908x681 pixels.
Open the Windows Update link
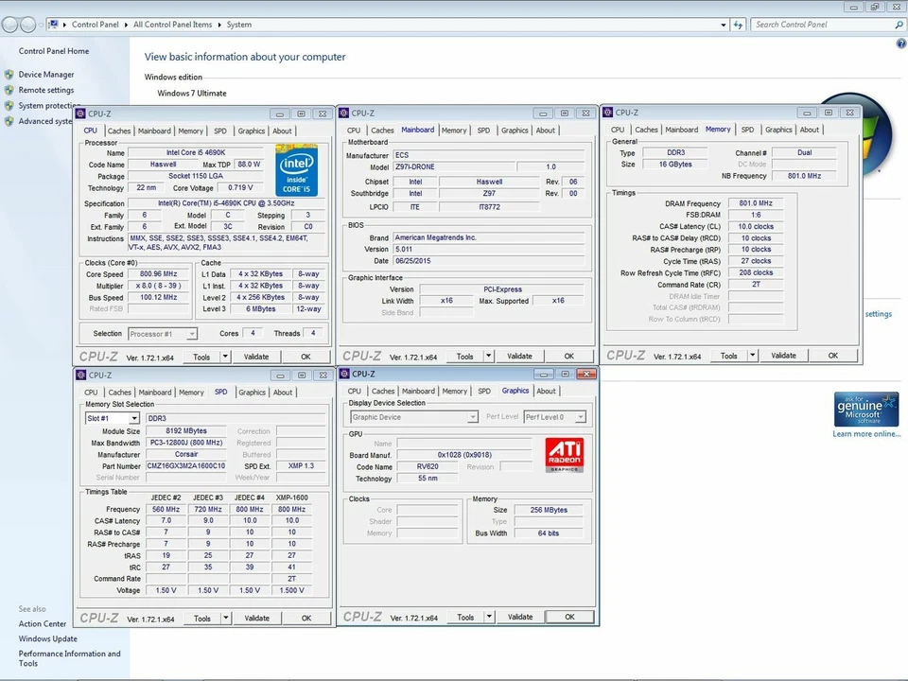pos(48,638)
